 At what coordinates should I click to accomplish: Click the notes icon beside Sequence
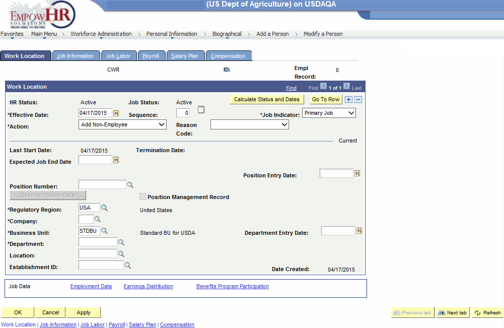(201, 110)
